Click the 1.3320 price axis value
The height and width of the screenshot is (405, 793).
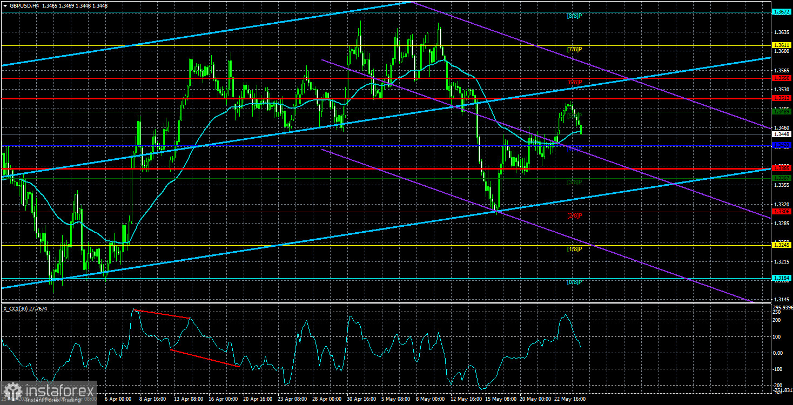point(782,204)
